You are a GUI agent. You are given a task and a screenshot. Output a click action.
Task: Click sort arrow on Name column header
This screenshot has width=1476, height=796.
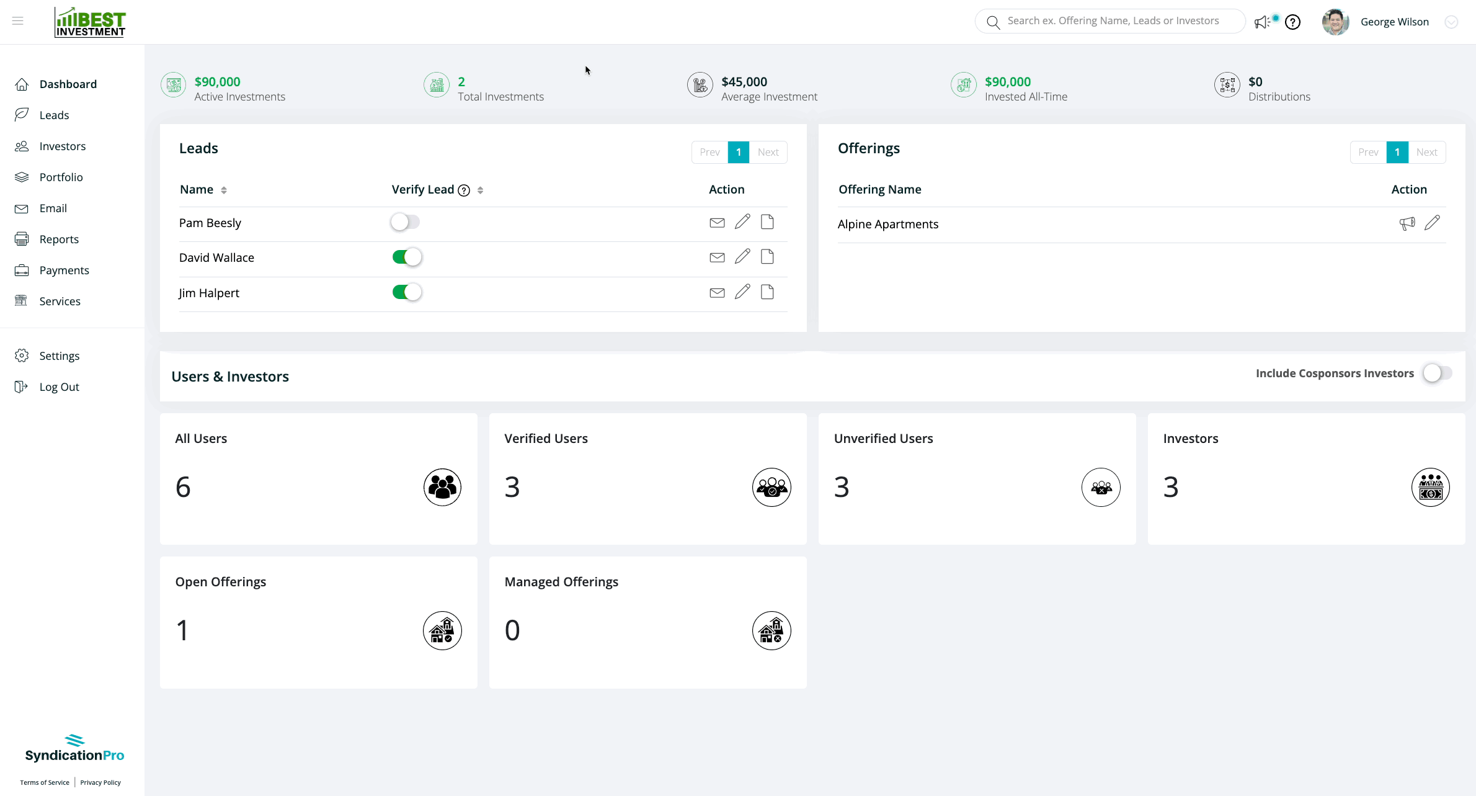(x=223, y=189)
